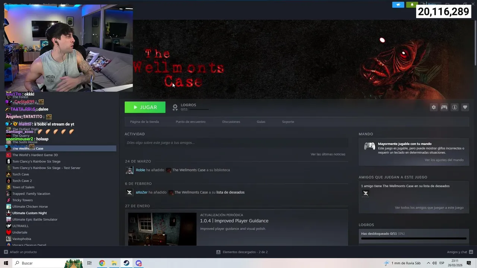Screen dimensions: 477x268
Task: Click Roble's avatar in activity feed
Action: pyautogui.click(x=129, y=170)
